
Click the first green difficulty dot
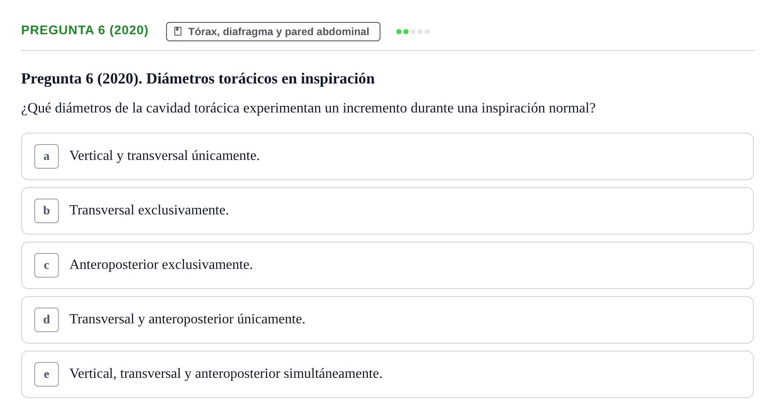click(x=399, y=32)
